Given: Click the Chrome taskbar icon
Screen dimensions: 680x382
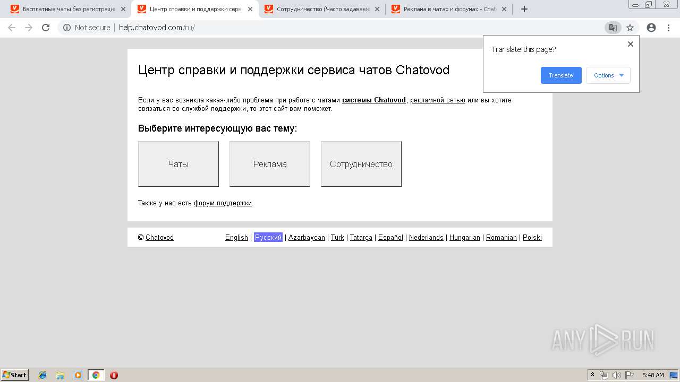Looking at the screenshot, I should click(96, 375).
